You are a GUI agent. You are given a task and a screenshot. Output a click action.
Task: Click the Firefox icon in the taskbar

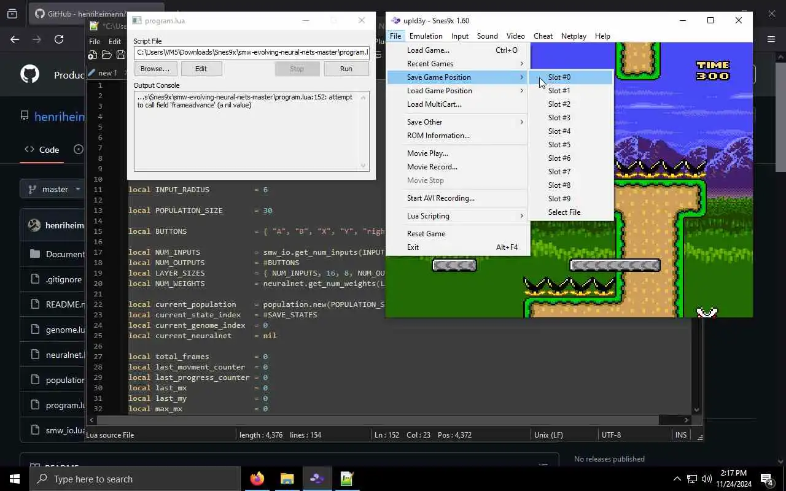pyautogui.click(x=257, y=479)
